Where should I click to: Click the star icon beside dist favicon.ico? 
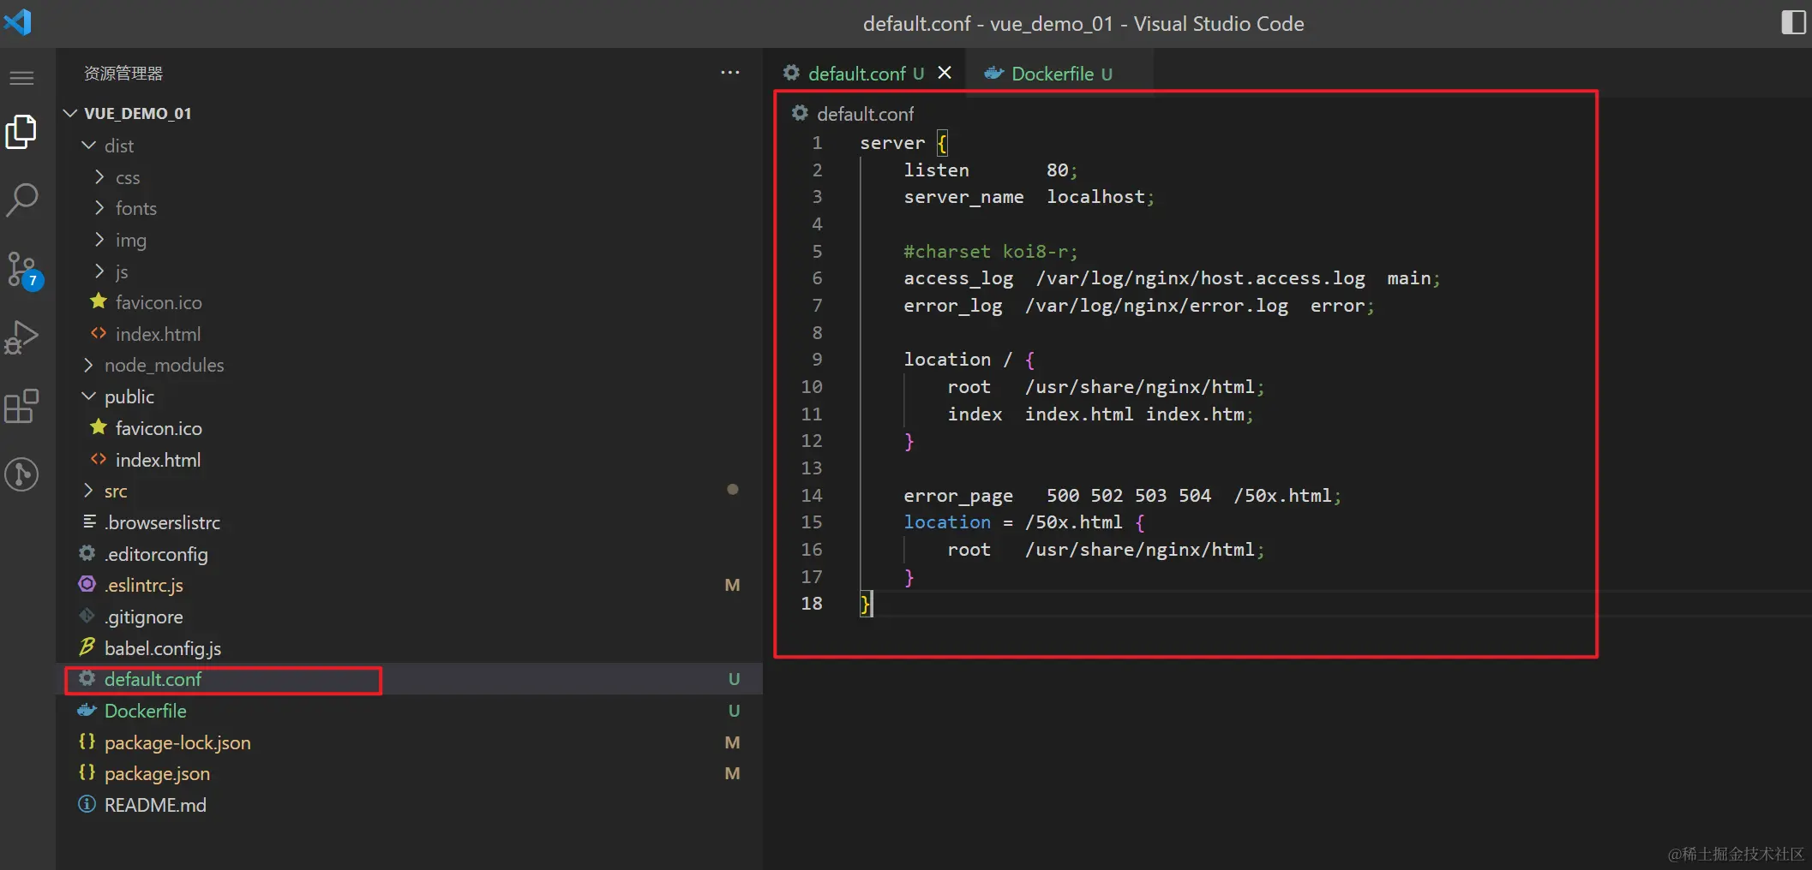point(99,301)
